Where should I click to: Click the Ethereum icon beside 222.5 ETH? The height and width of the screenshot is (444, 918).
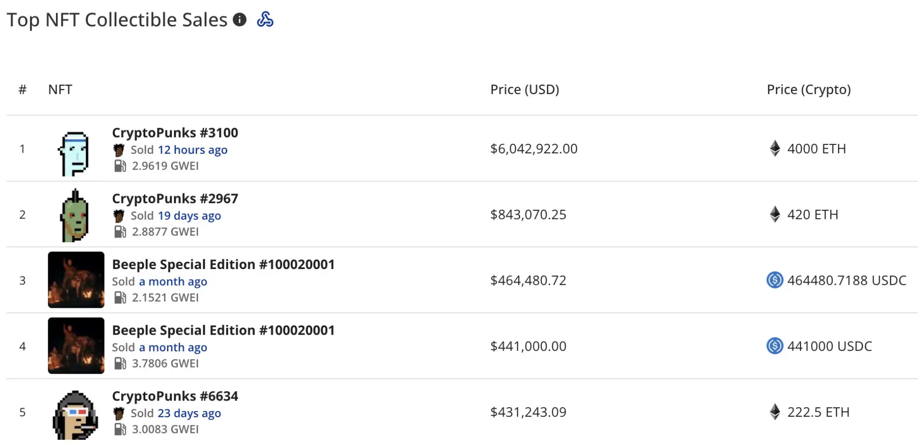pyautogui.click(x=775, y=412)
